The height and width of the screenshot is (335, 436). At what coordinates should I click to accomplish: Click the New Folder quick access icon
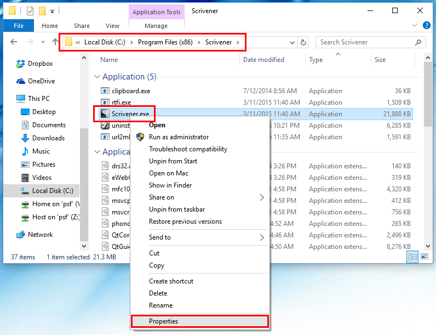[42, 11]
